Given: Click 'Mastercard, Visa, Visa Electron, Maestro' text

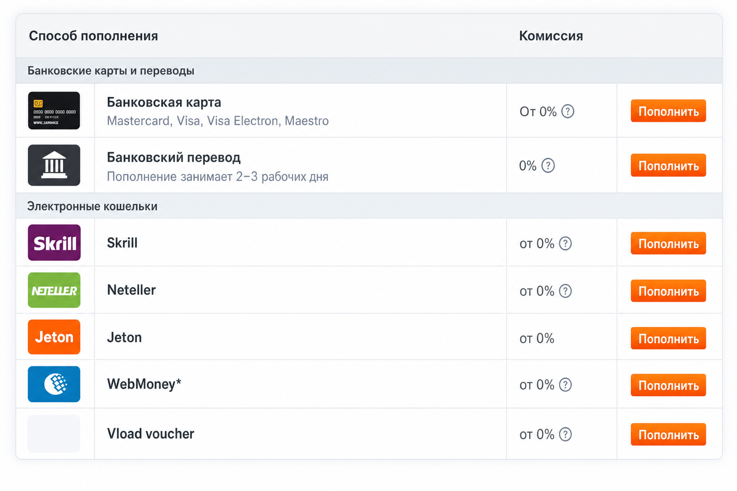Looking at the screenshot, I should (218, 121).
